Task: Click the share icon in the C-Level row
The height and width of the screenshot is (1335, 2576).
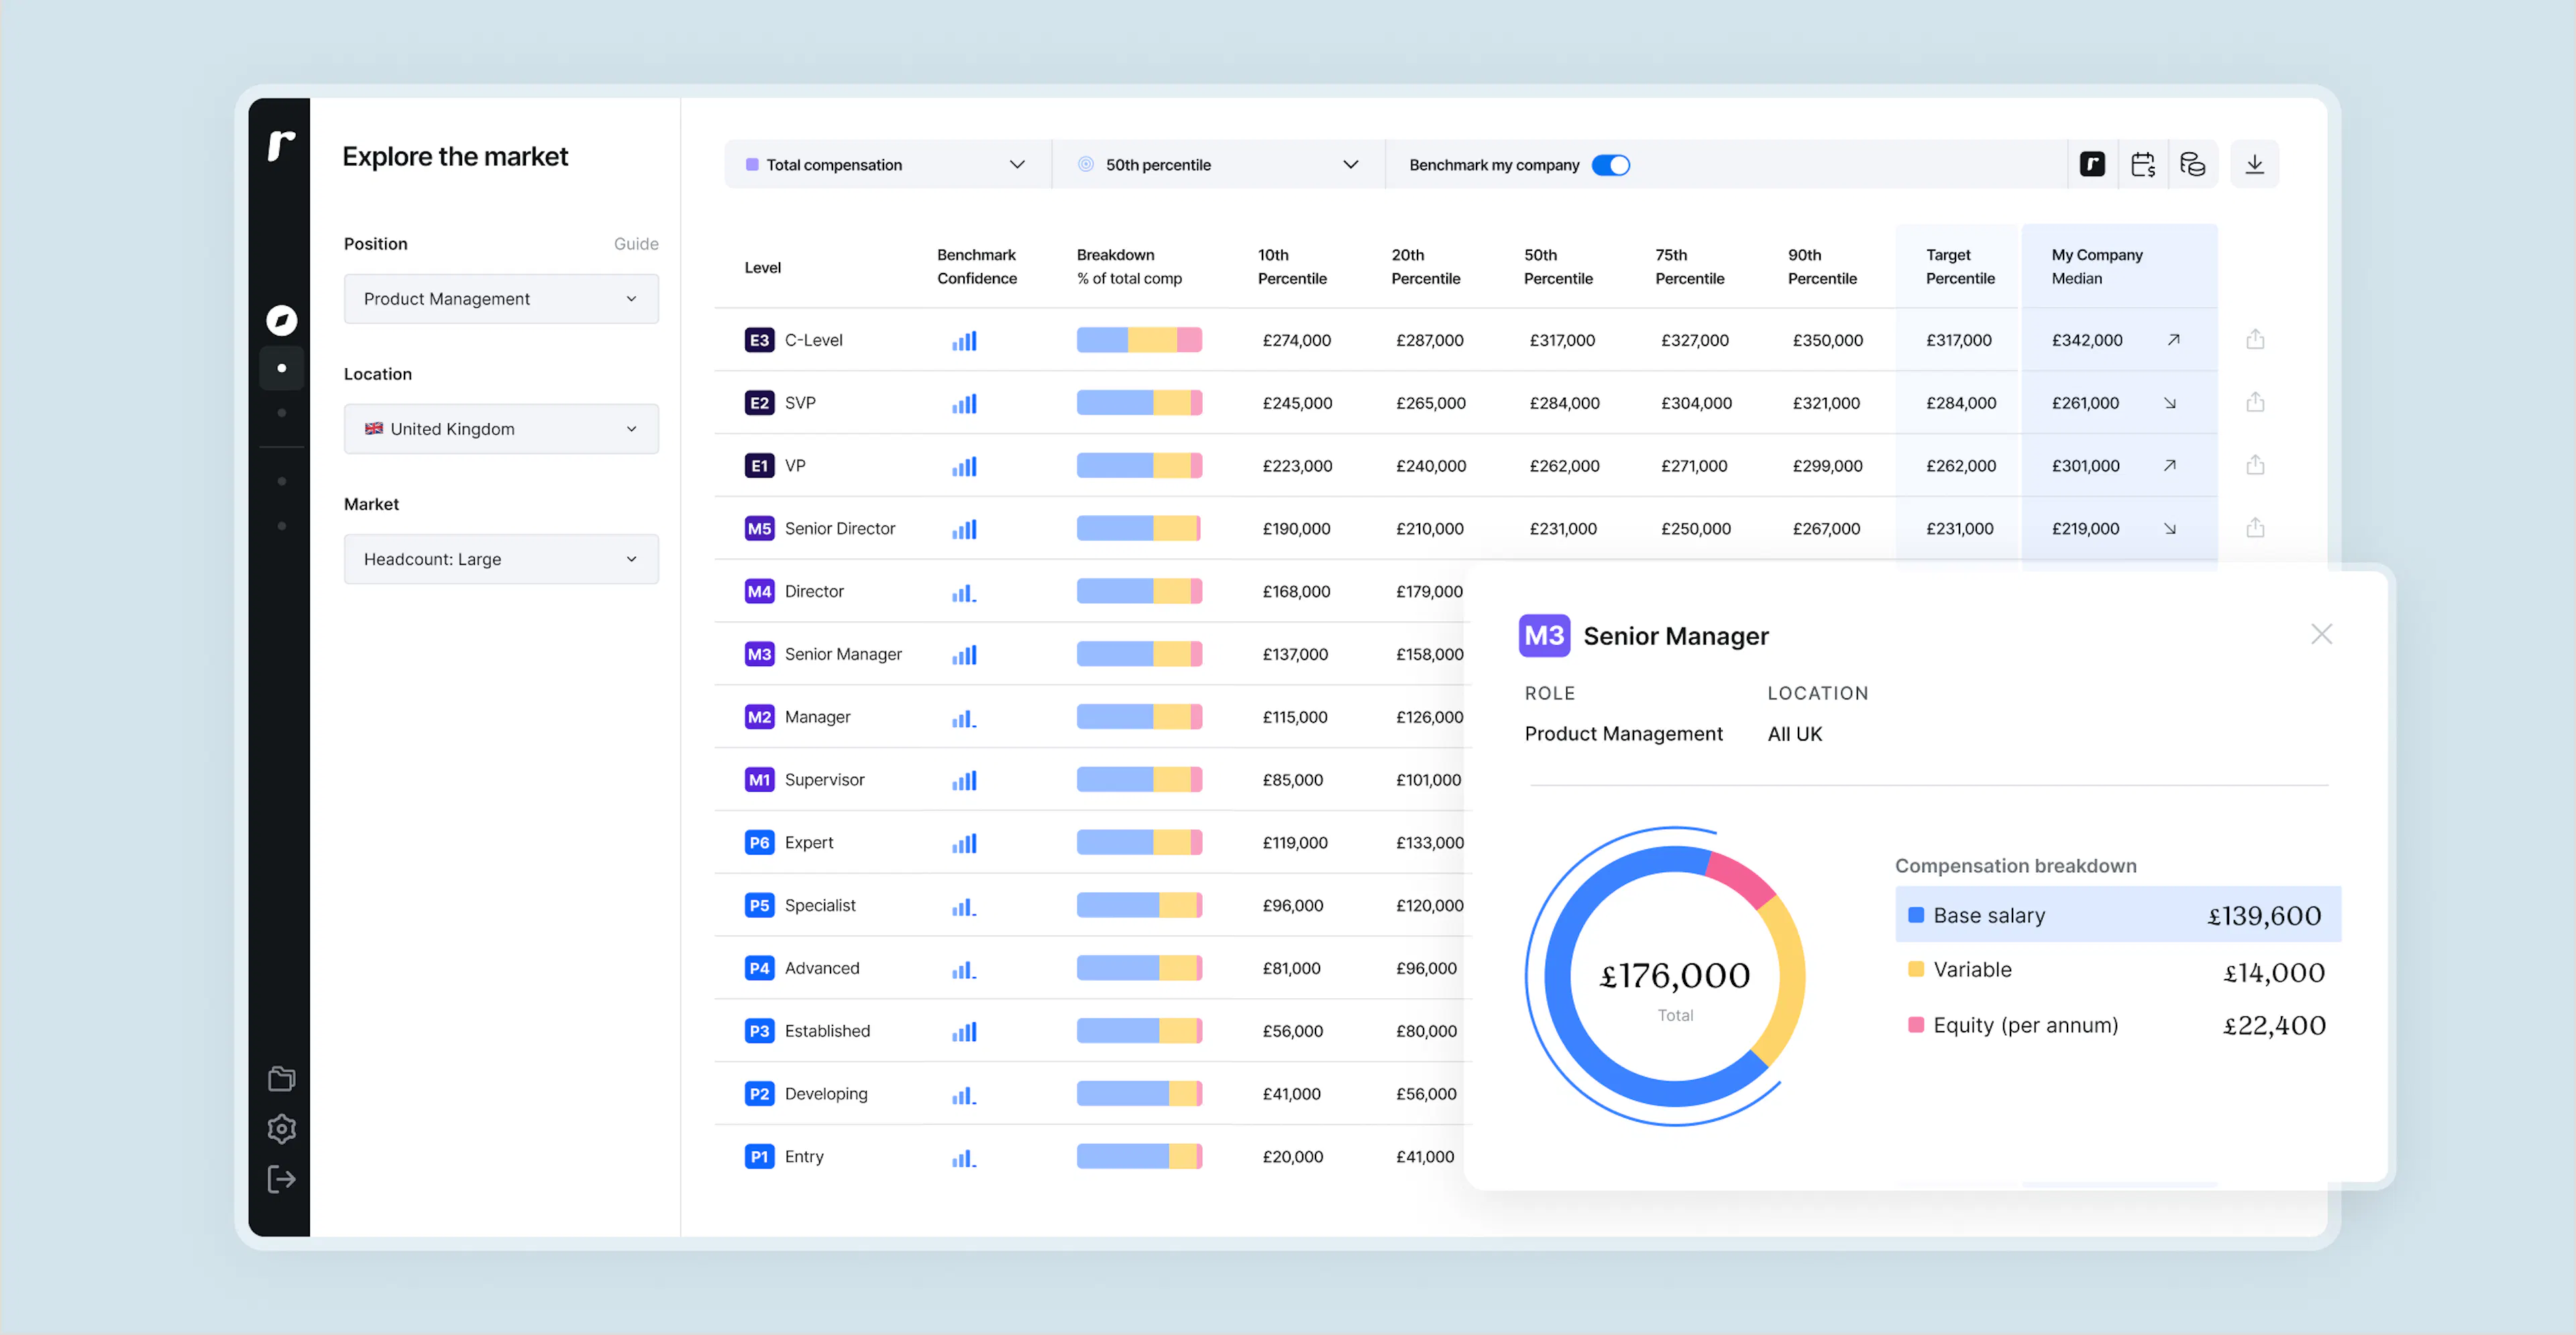Action: (2254, 340)
